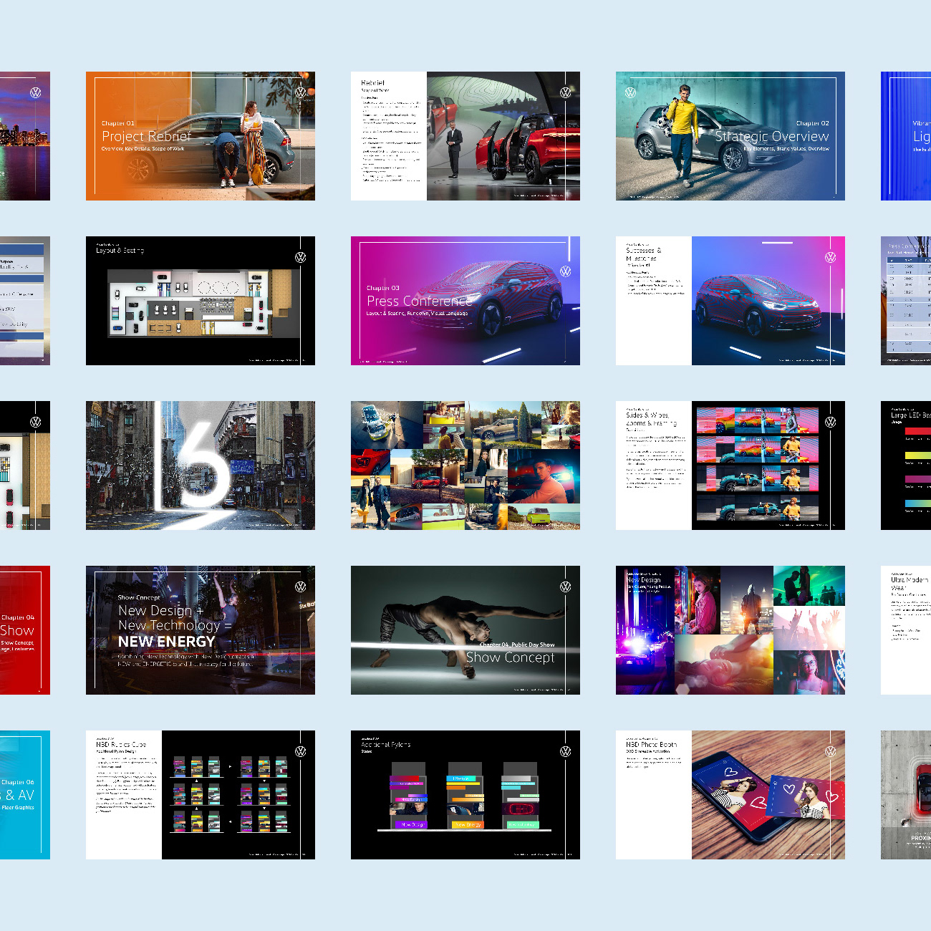Screen dimensions: 931x931
Task: Open the Show Concept dancer slide
Action: point(465,630)
